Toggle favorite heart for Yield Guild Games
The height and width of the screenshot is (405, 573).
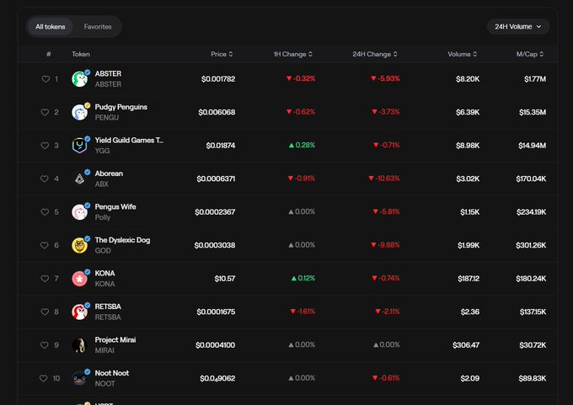45,146
